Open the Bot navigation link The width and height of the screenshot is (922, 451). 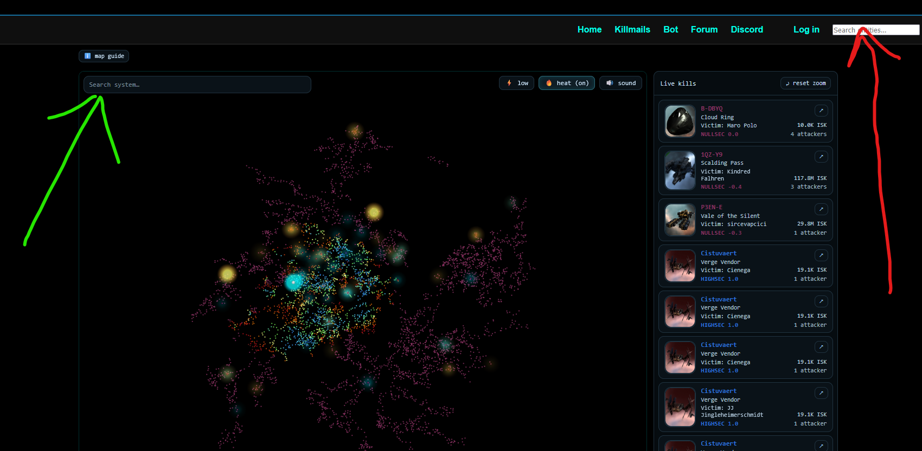[x=670, y=30]
